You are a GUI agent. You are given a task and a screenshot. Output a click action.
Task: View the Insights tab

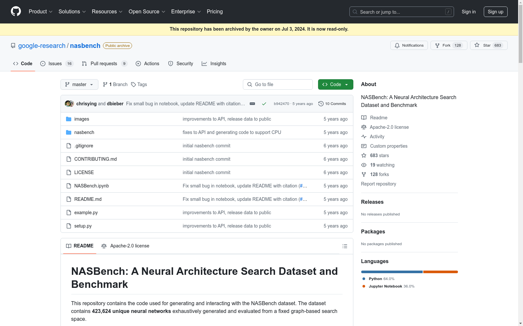[214, 64]
